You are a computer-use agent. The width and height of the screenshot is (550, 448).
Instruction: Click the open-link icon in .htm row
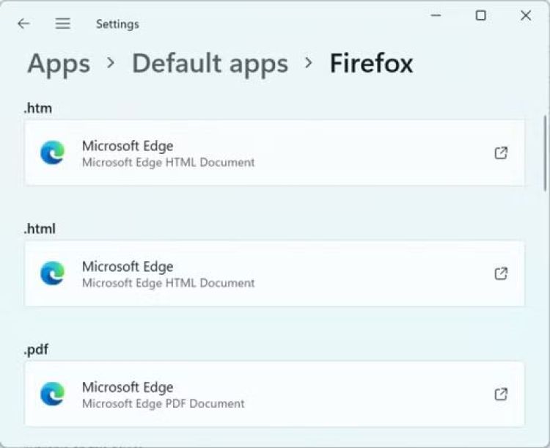point(501,153)
